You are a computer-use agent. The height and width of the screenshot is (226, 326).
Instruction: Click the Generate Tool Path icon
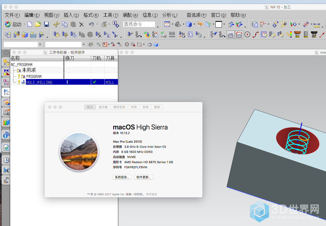tap(131, 35)
